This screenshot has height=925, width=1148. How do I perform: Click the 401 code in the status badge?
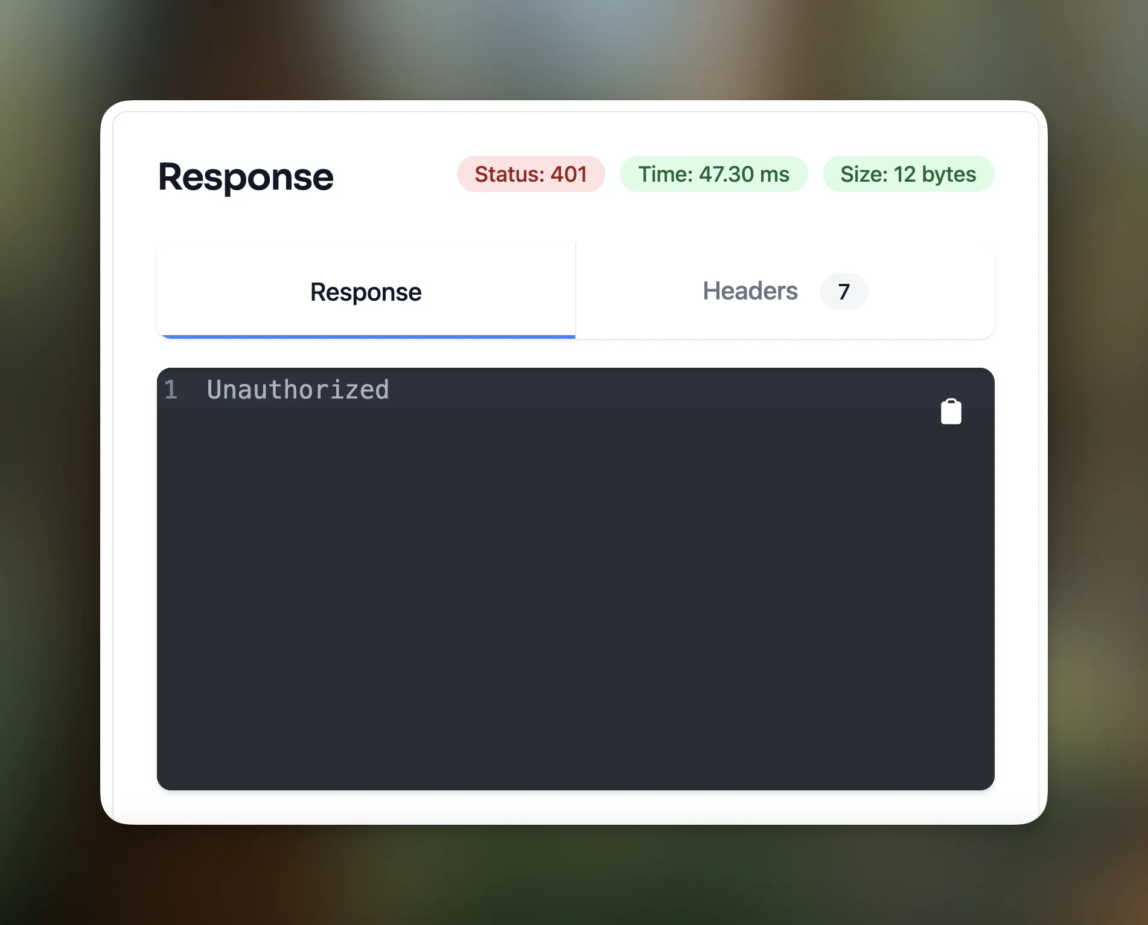569,174
